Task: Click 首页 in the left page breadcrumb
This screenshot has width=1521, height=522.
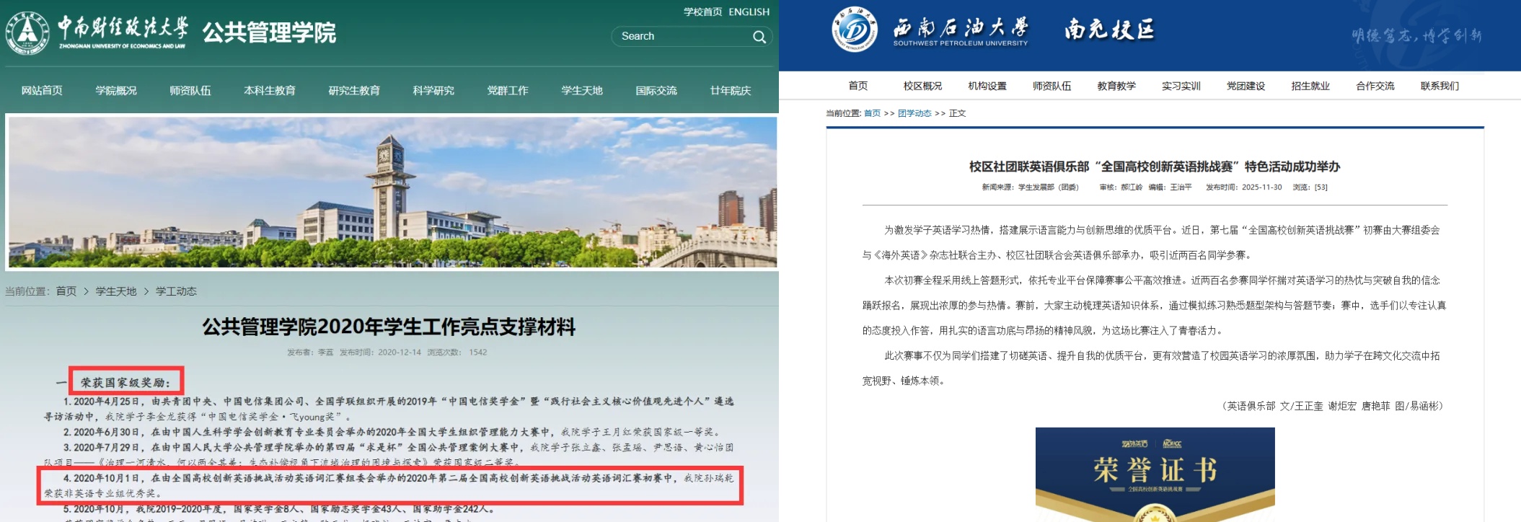Action: click(66, 291)
